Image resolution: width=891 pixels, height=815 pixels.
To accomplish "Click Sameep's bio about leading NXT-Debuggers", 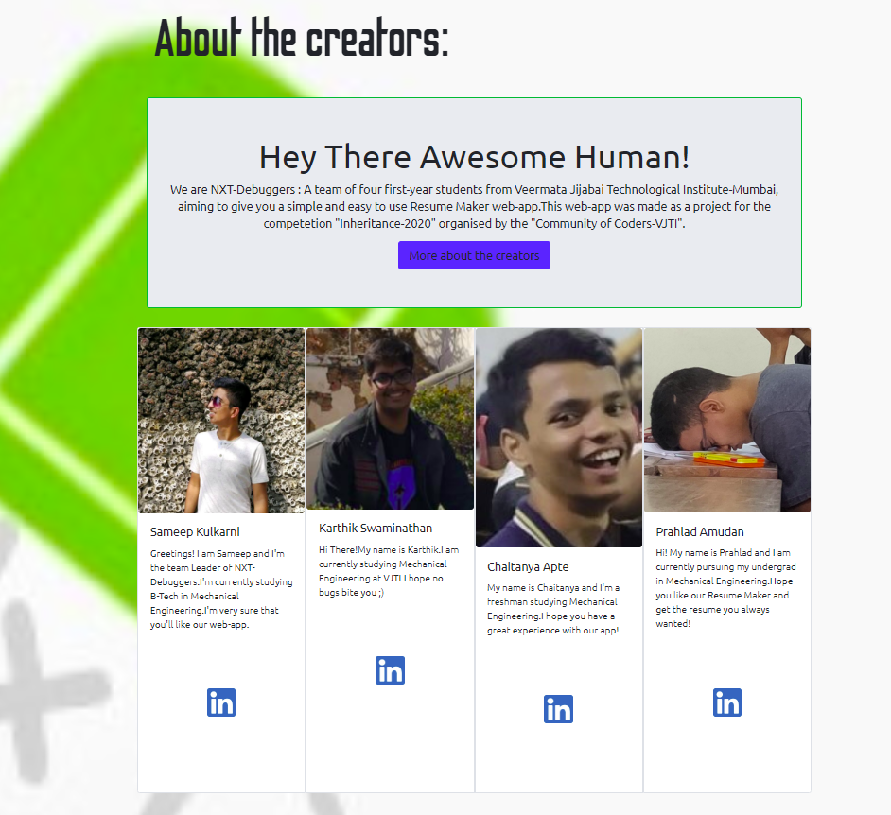I will coord(221,589).
